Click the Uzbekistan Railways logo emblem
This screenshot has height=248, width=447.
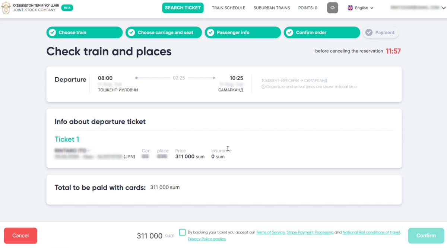pyautogui.click(x=6, y=8)
